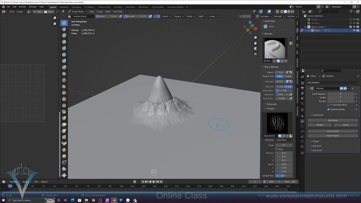
Task: Click the Blender logo menu icon
Action: 3,7
